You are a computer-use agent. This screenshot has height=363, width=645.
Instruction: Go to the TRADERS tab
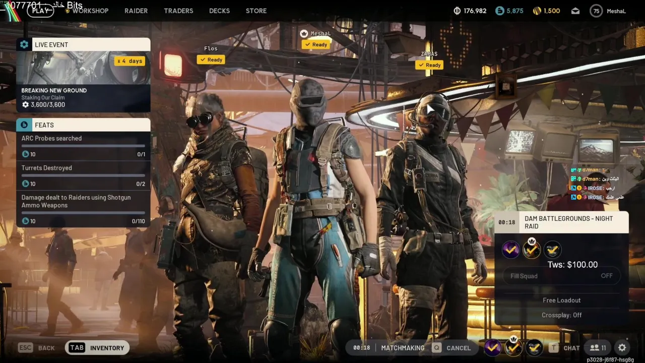(178, 11)
